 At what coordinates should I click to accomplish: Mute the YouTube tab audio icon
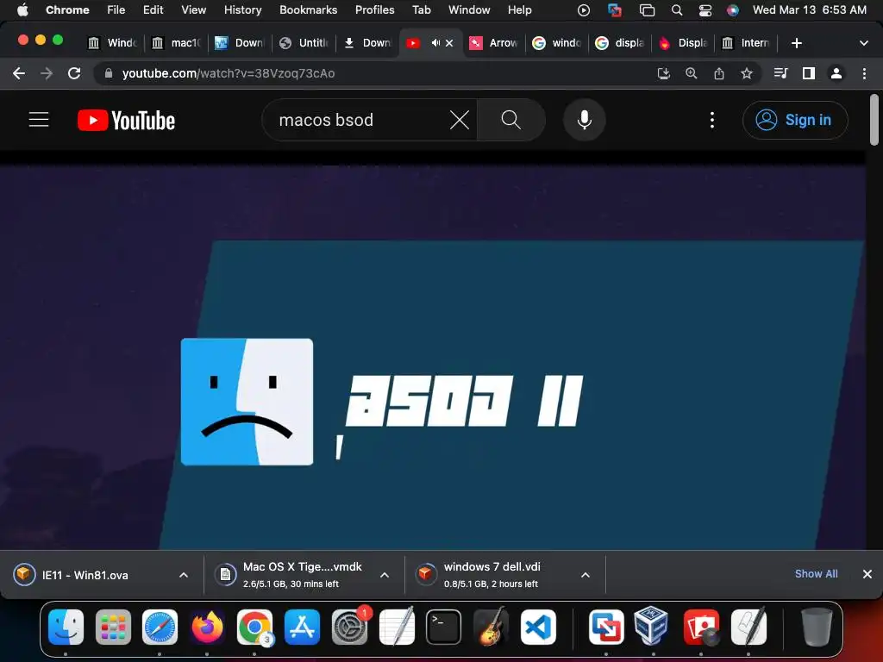pos(435,43)
